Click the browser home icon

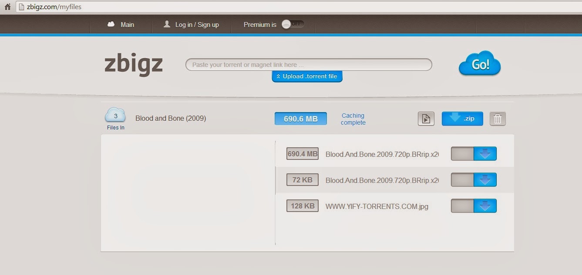point(7,7)
